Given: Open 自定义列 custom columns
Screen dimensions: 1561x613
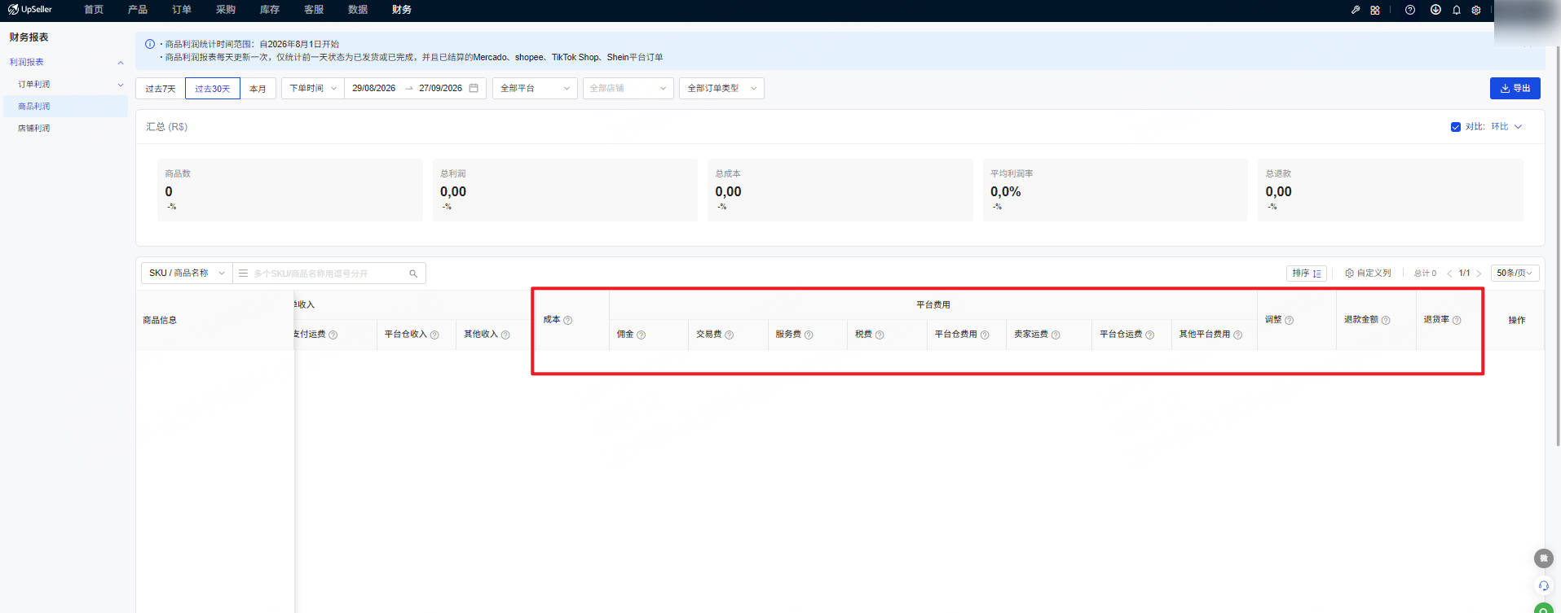Looking at the screenshot, I should 1368,274.
